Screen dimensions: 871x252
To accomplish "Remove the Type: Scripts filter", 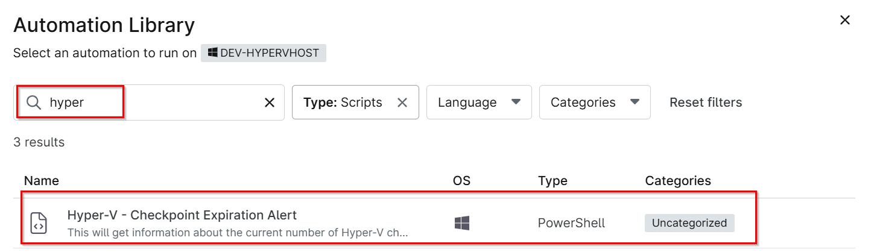I will pyautogui.click(x=402, y=102).
